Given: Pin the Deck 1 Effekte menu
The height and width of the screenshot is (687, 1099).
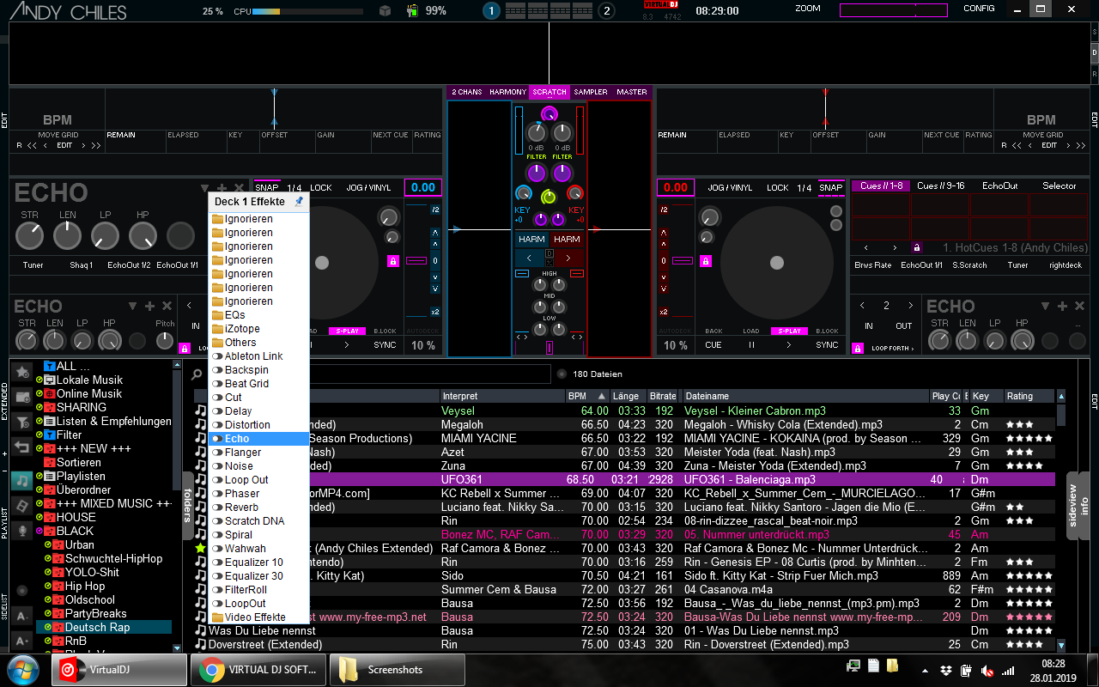Looking at the screenshot, I should click(x=299, y=202).
